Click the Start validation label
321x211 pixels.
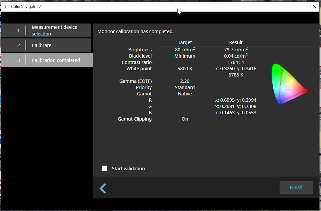coord(128,168)
